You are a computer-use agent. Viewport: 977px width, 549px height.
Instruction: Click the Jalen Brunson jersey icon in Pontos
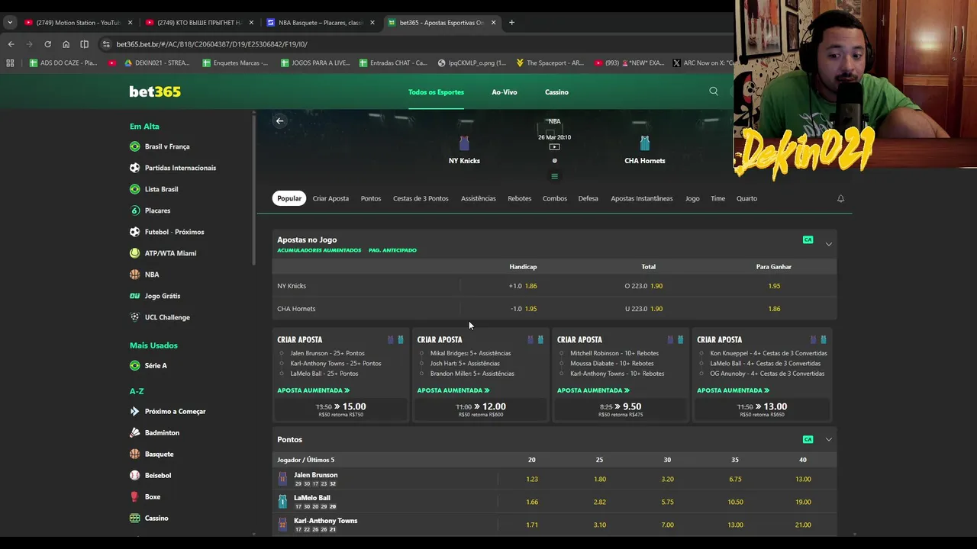(x=282, y=479)
